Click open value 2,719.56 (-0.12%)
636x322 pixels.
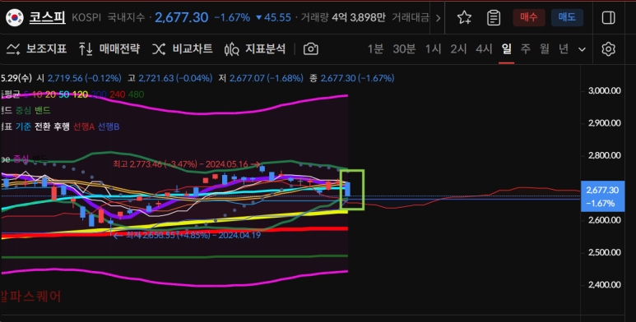(85, 78)
